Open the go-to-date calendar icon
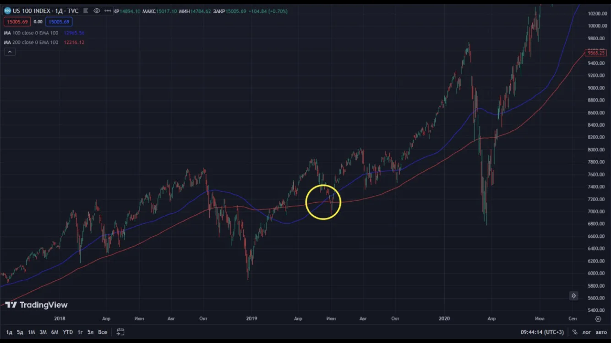 (x=120, y=332)
